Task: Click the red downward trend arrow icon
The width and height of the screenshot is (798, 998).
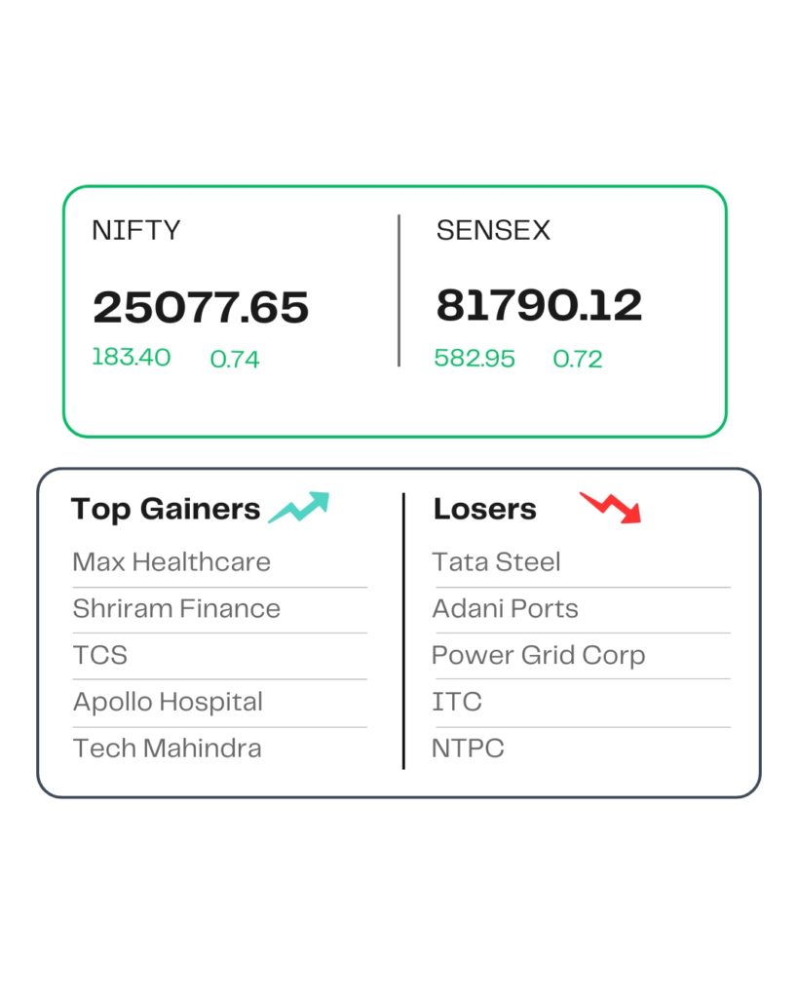Action: click(x=611, y=507)
